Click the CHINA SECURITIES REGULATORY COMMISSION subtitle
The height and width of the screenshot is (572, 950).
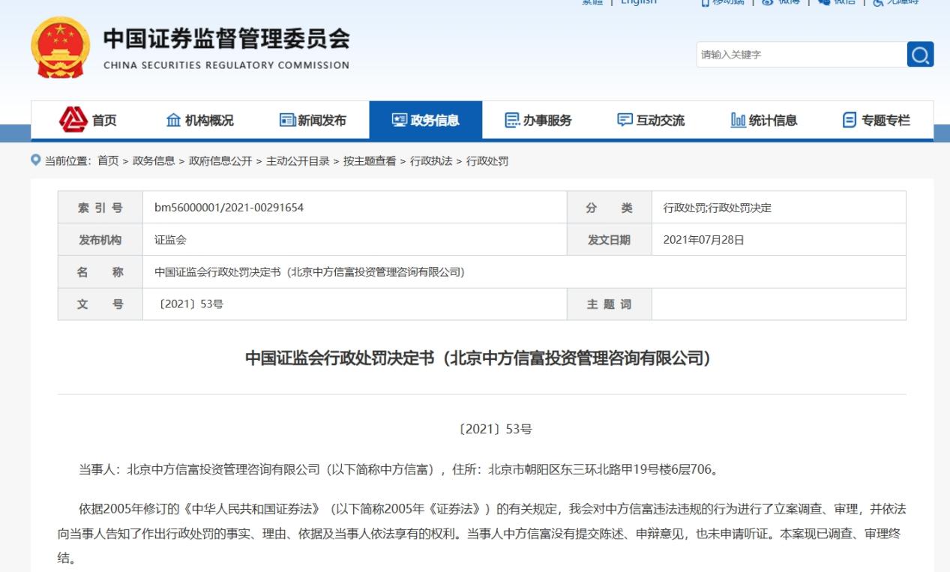(226, 65)
